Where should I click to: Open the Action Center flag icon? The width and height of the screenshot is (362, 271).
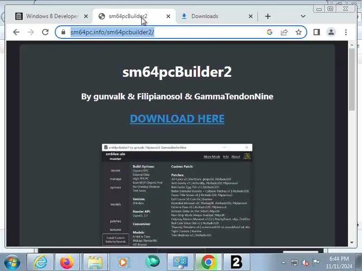coord(316,262)
